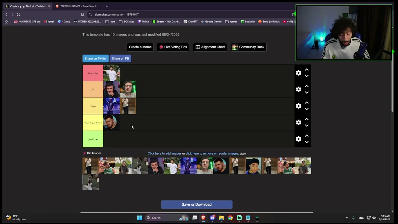Open the Google Gemini bookmark
The width and height of the screenshot is (398, 224).
[211, 21]
